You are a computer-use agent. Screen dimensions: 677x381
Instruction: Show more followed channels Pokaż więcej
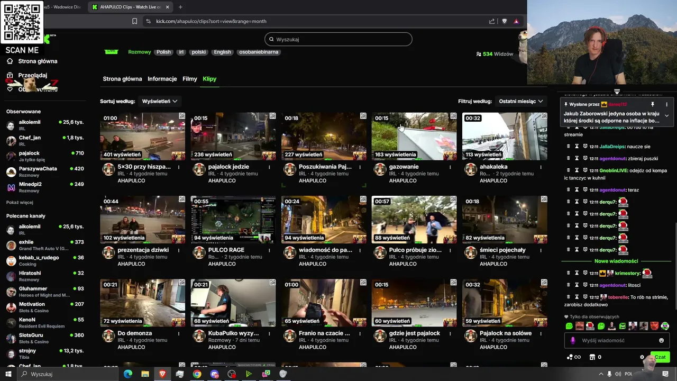(20, 203)
